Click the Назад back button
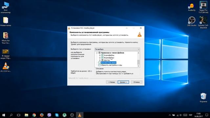 pos(112,82)
